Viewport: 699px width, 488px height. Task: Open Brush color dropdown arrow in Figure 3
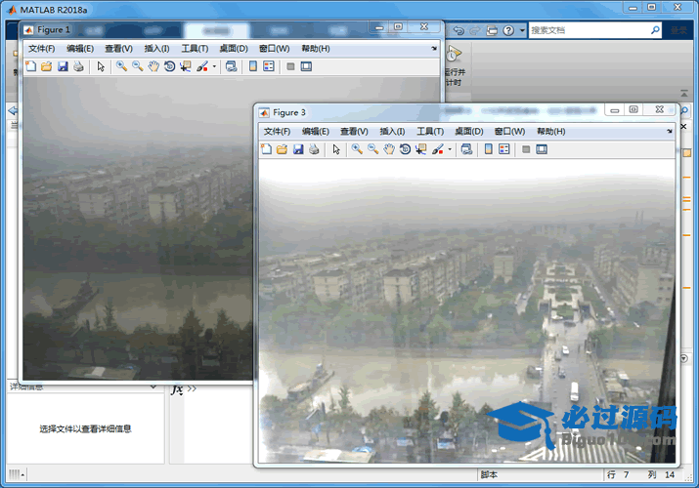pyautogui.click(x=450, y=149)
